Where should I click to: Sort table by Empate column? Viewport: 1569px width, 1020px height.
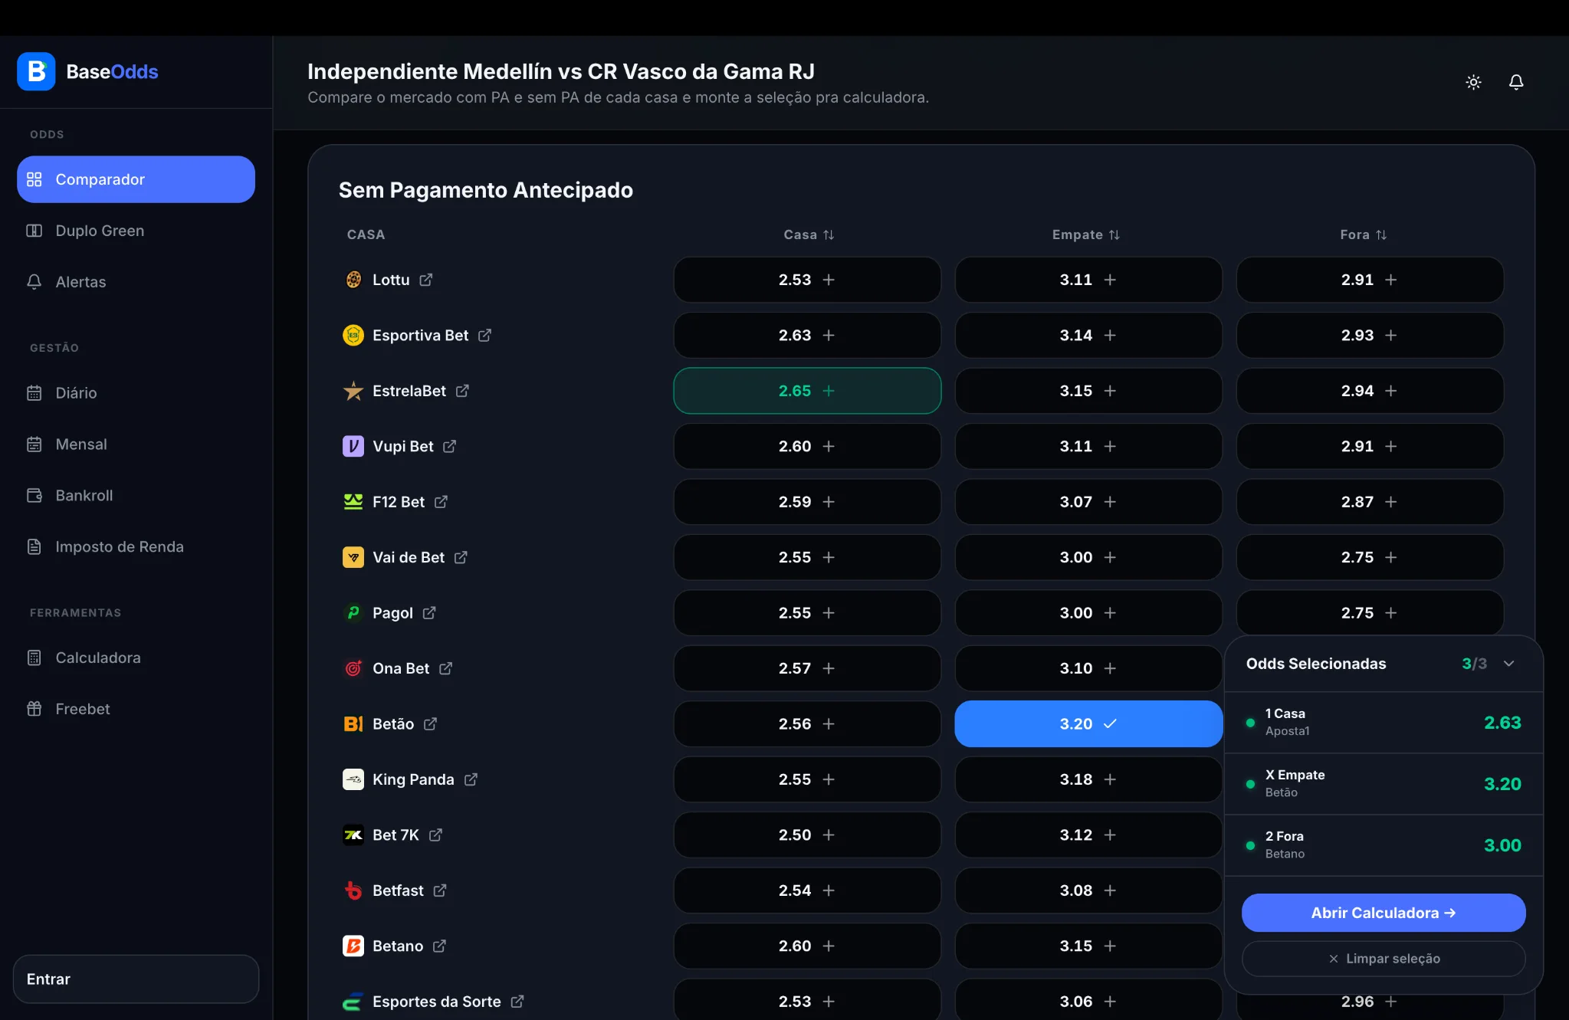point(1086,235)
